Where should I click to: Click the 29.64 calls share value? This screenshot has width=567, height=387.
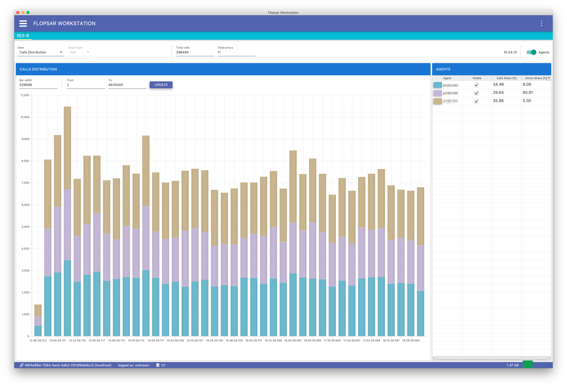coord(498,93)
